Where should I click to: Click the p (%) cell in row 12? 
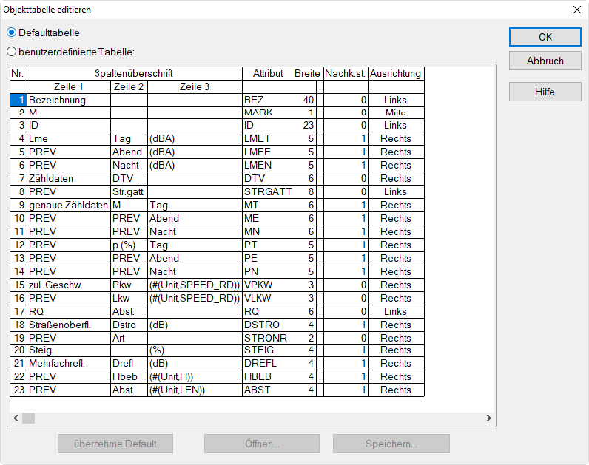(129, 245)
